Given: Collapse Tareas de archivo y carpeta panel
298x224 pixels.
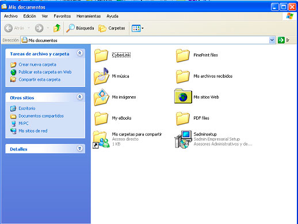Looking at the screenshot, I should (x=80, y=53).
